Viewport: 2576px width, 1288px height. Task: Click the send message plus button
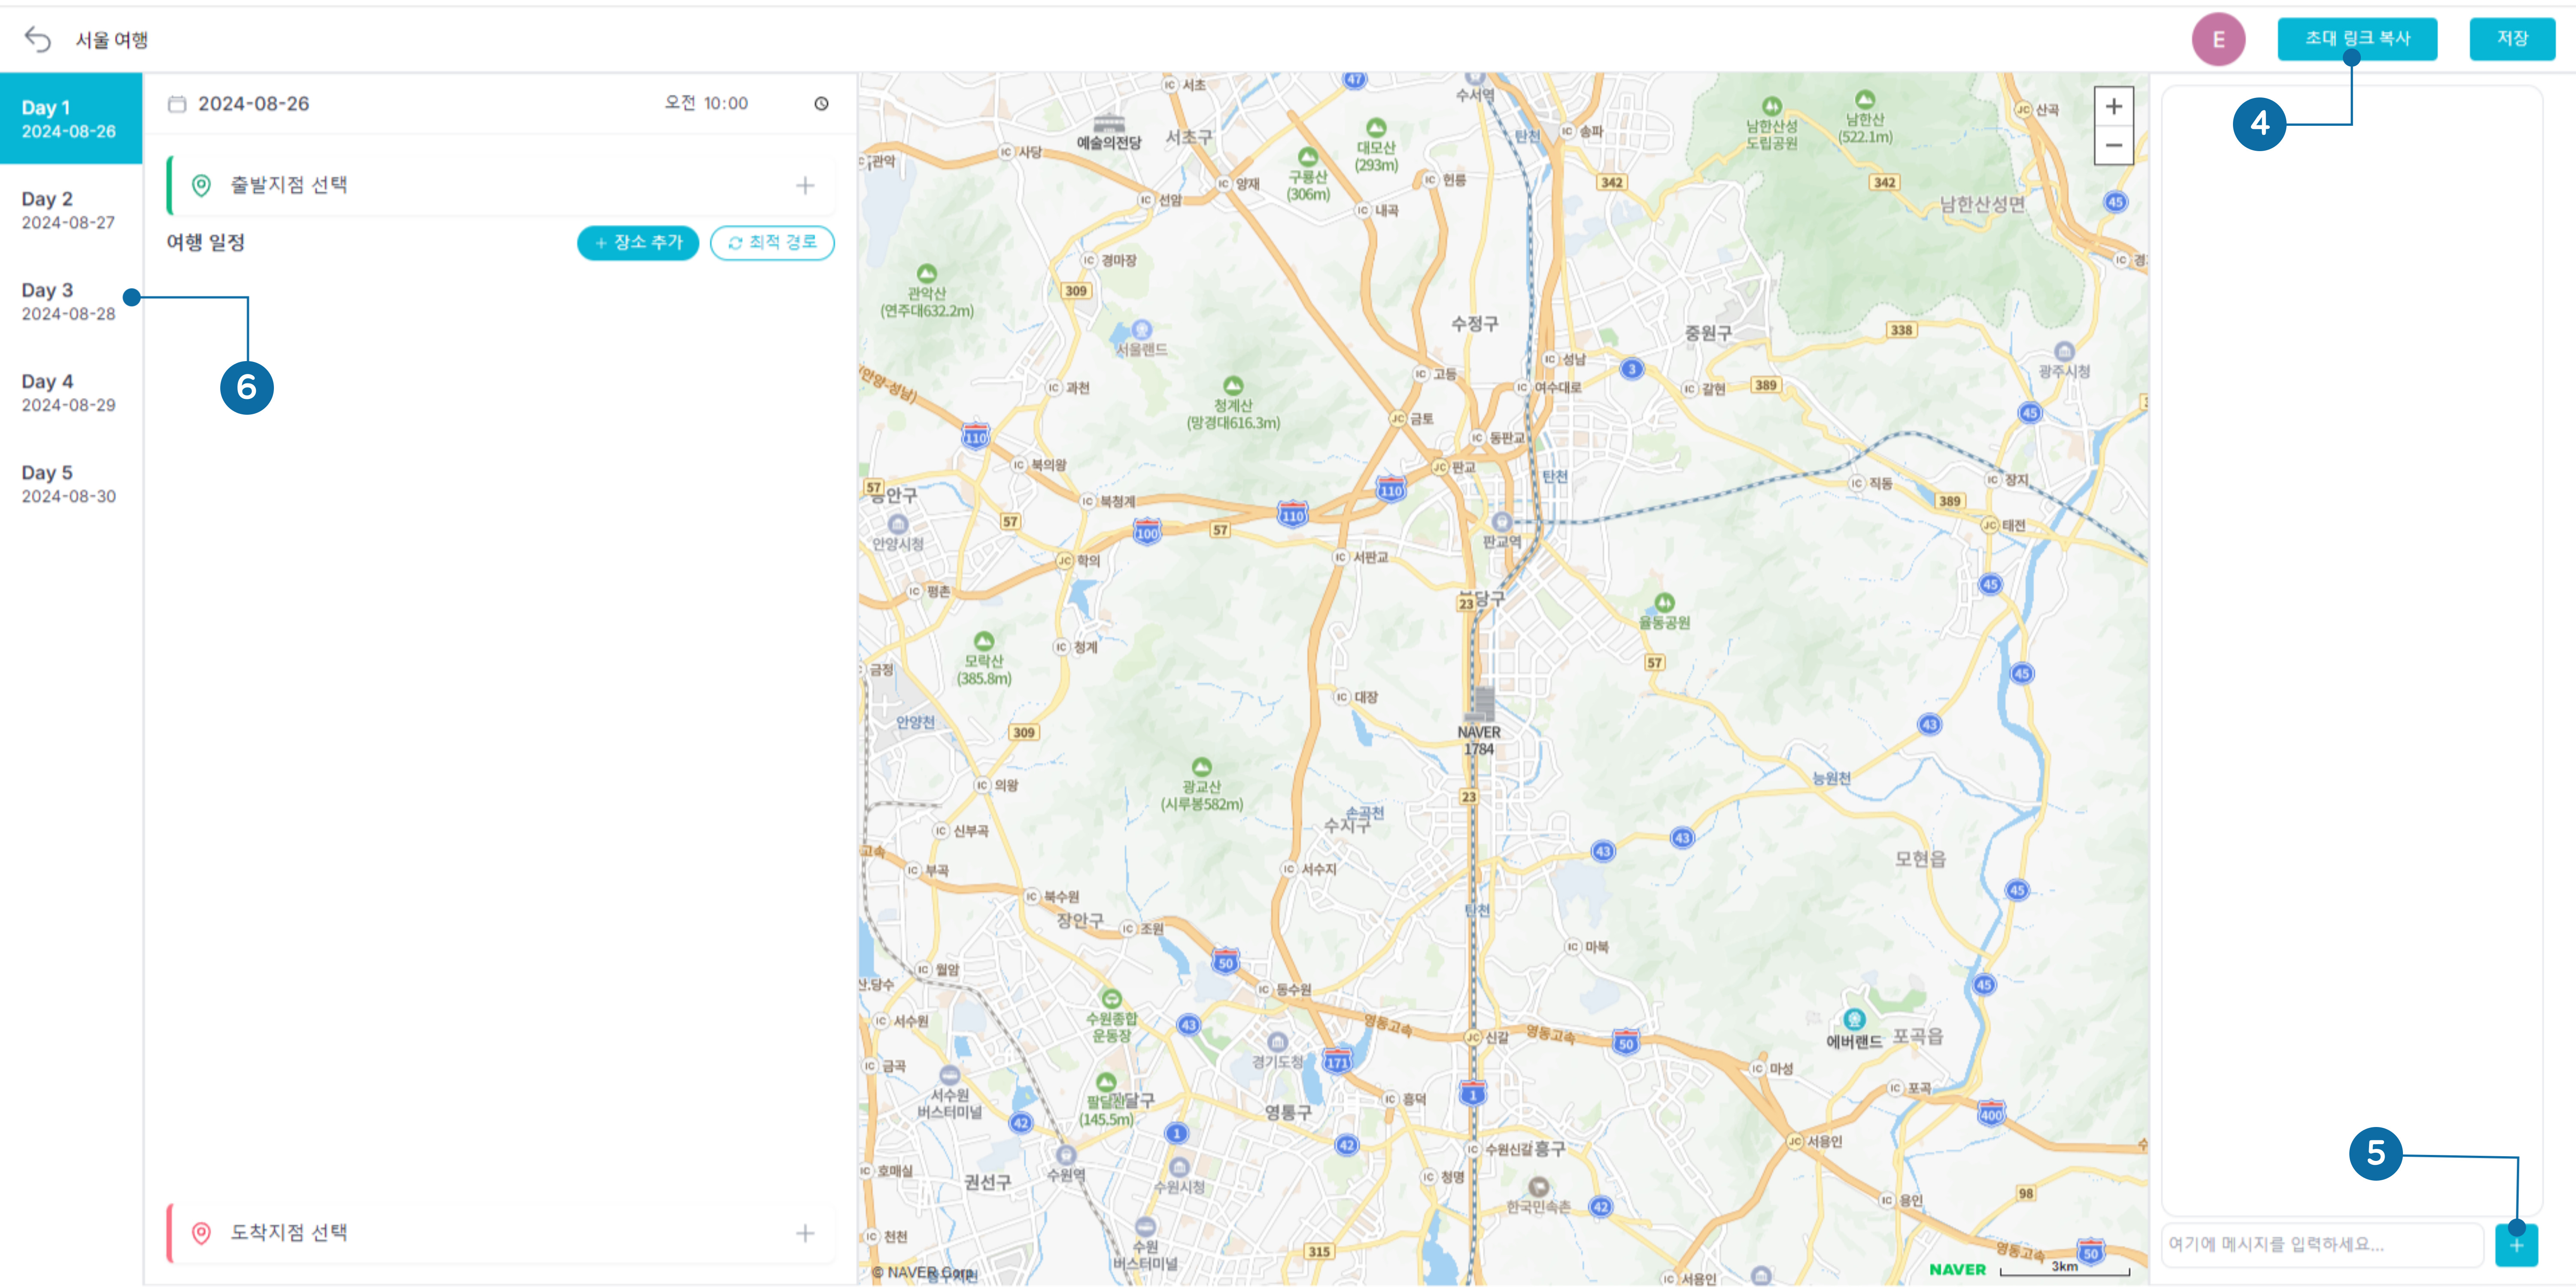coord(2516,1245)
